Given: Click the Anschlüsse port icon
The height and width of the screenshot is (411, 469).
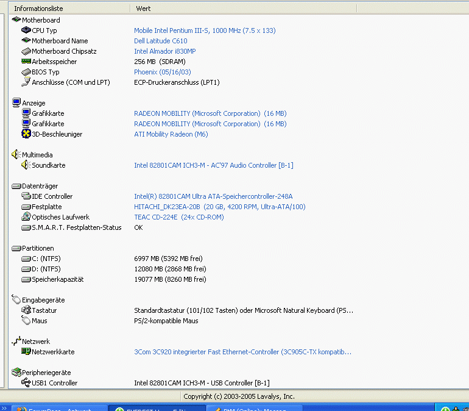Looking at the screenshot, I should click(x=26, y=82).
